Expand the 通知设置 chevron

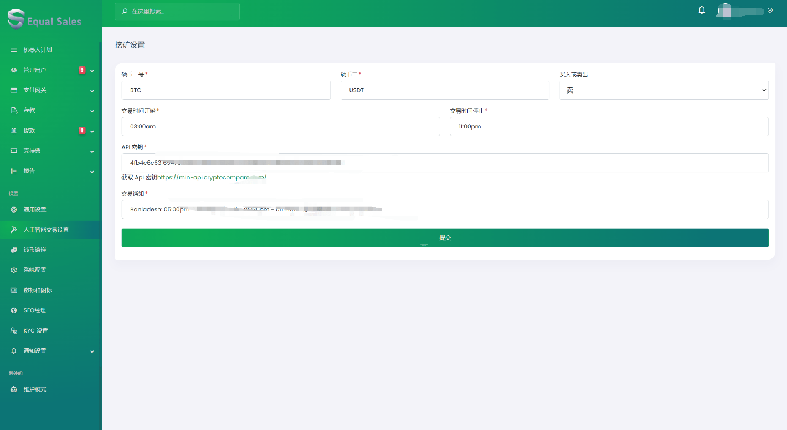click(x=92, y=351)
